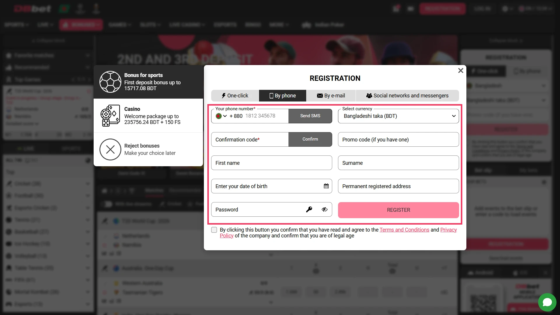Viewport: 560px width, 315px height.
Task: Select the Casino welcome package icon
Action: point(110,115)
